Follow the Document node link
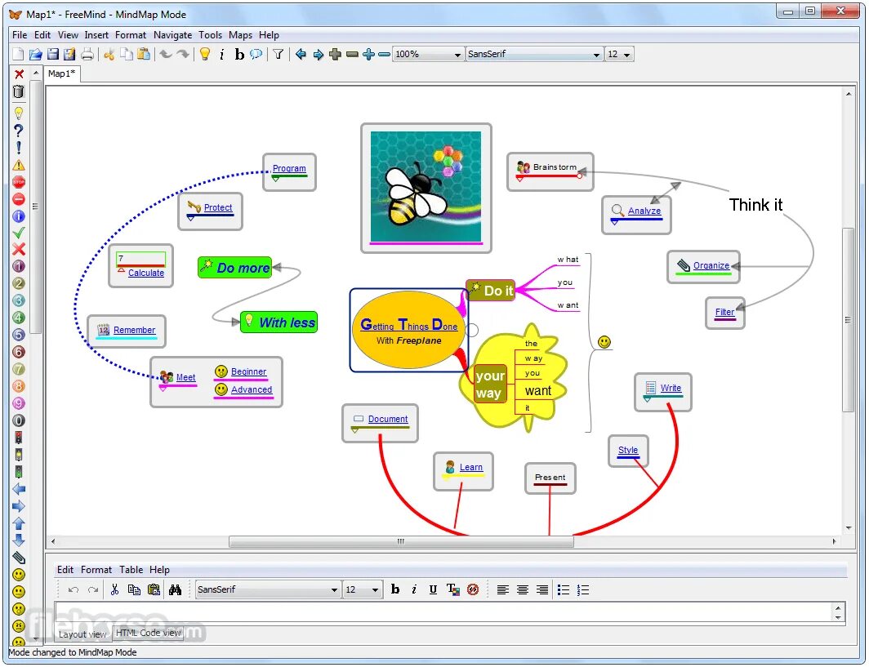Image resolution: width=869 pixels, height=667 pixels. tap(387, 420)
